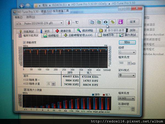Click the magnifier icon on 錯誤掃瞄 tab
This screenshot has width=165, height=124.
click(79, 31)
